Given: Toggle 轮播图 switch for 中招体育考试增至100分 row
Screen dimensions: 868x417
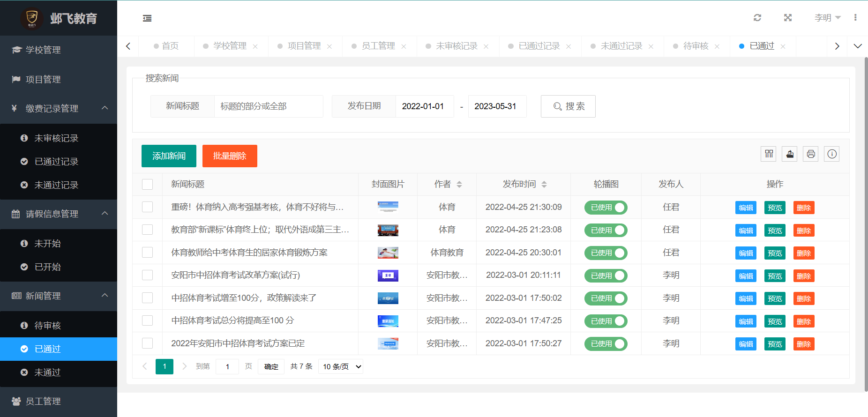Looking at the screenshot, I should pos(606,298).
